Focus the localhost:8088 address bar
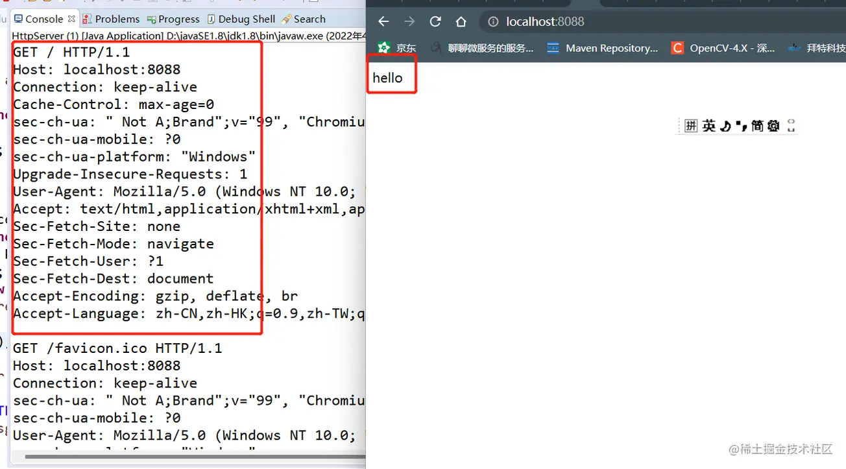Screen dimensions: 846x469 (662, 21)
